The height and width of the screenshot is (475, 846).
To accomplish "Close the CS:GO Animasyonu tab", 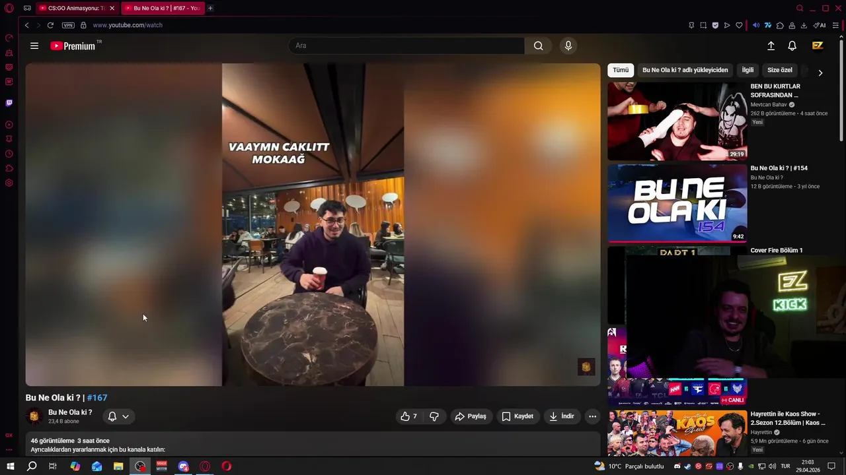I will [x=112, y=8].
